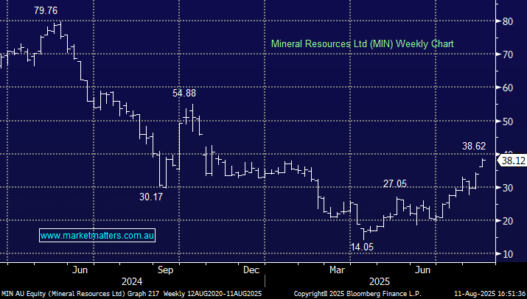
Task: Select the 38.62 high price label
Action: (x=474, y=146)
